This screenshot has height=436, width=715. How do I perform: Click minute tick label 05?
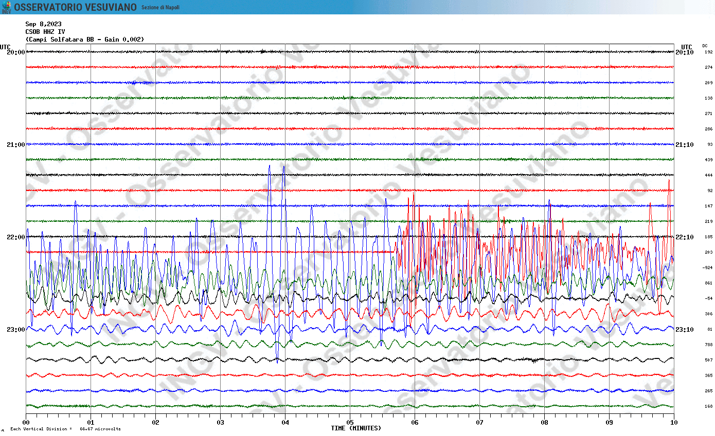click(x=350, y=423)
